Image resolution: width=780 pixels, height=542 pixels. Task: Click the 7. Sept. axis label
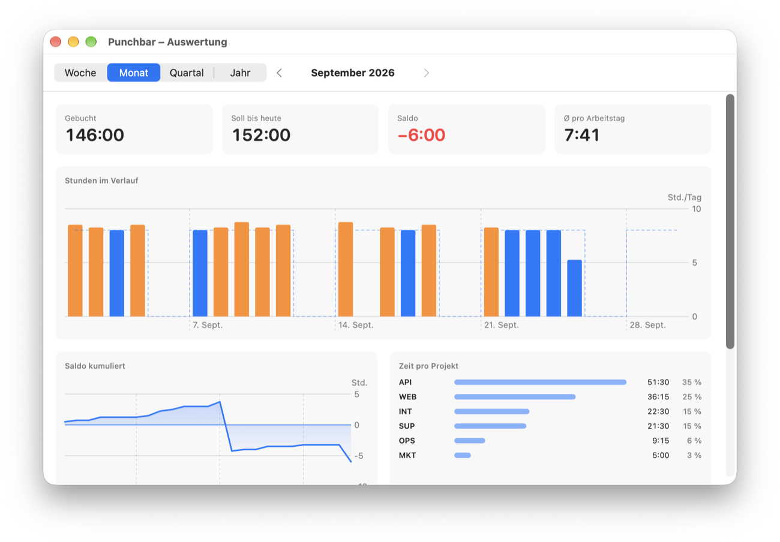point(208,325)
